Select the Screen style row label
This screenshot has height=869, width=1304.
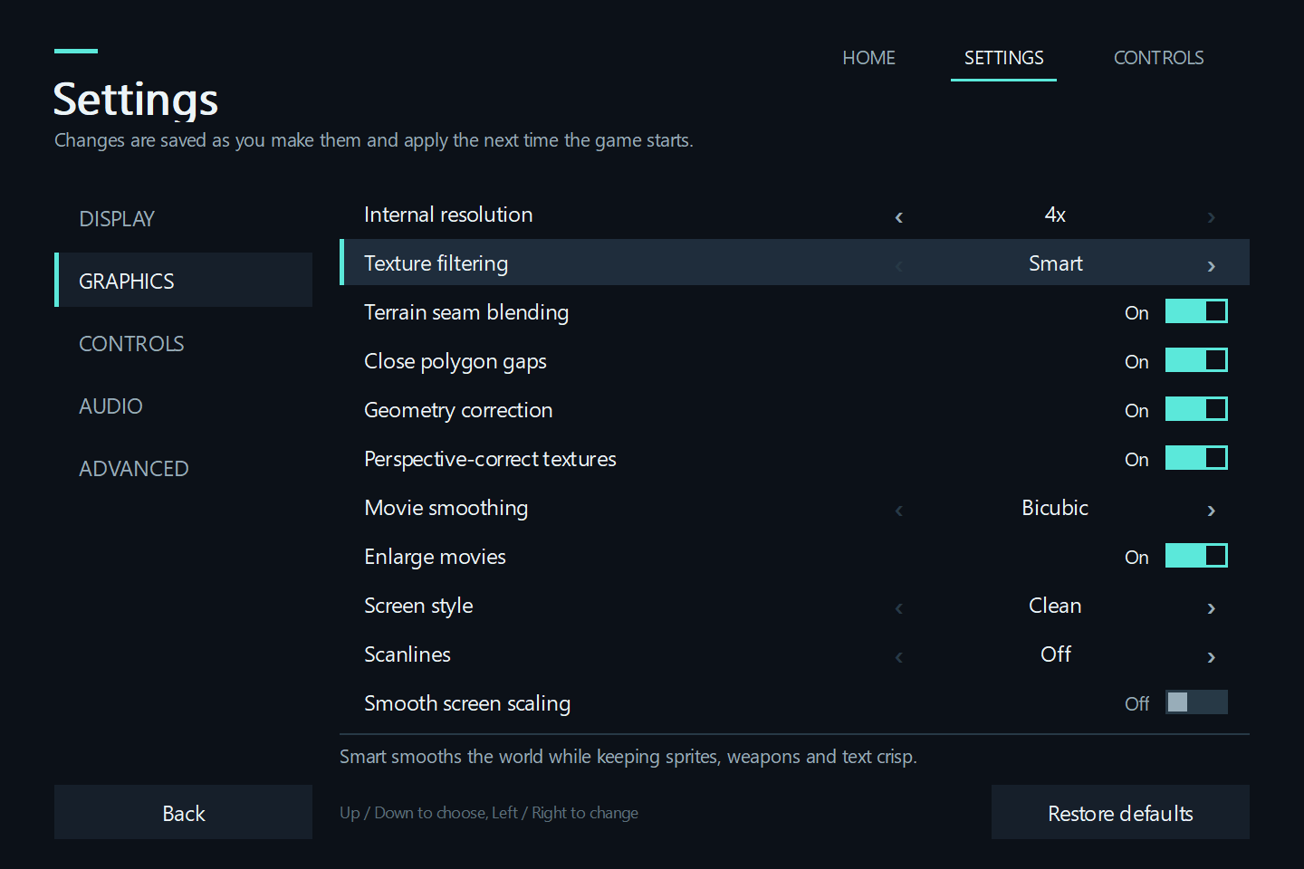coord(418,606)
